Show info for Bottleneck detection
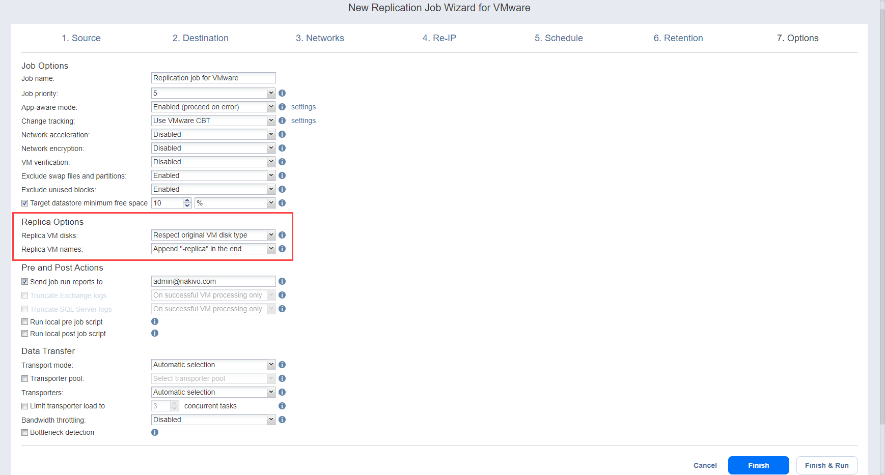Image resolution: width=885 pixels, height=475 pixels. [x=155, y=432]
